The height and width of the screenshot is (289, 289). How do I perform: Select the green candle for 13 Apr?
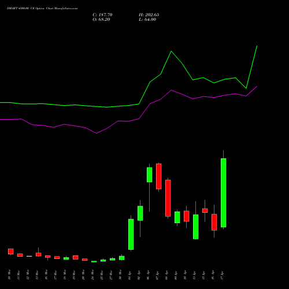coord(196,227)
